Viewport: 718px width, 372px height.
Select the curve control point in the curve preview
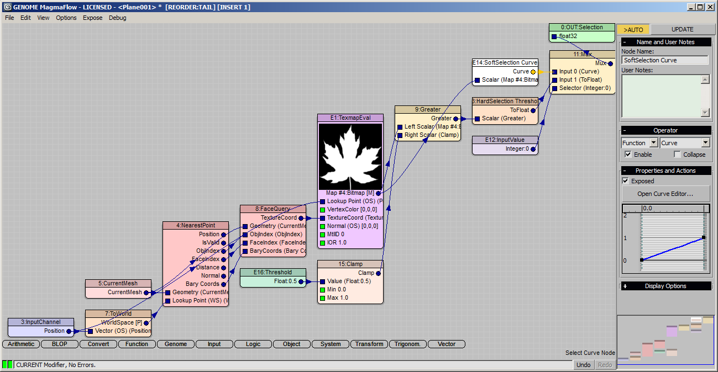(x=704, y=237)
